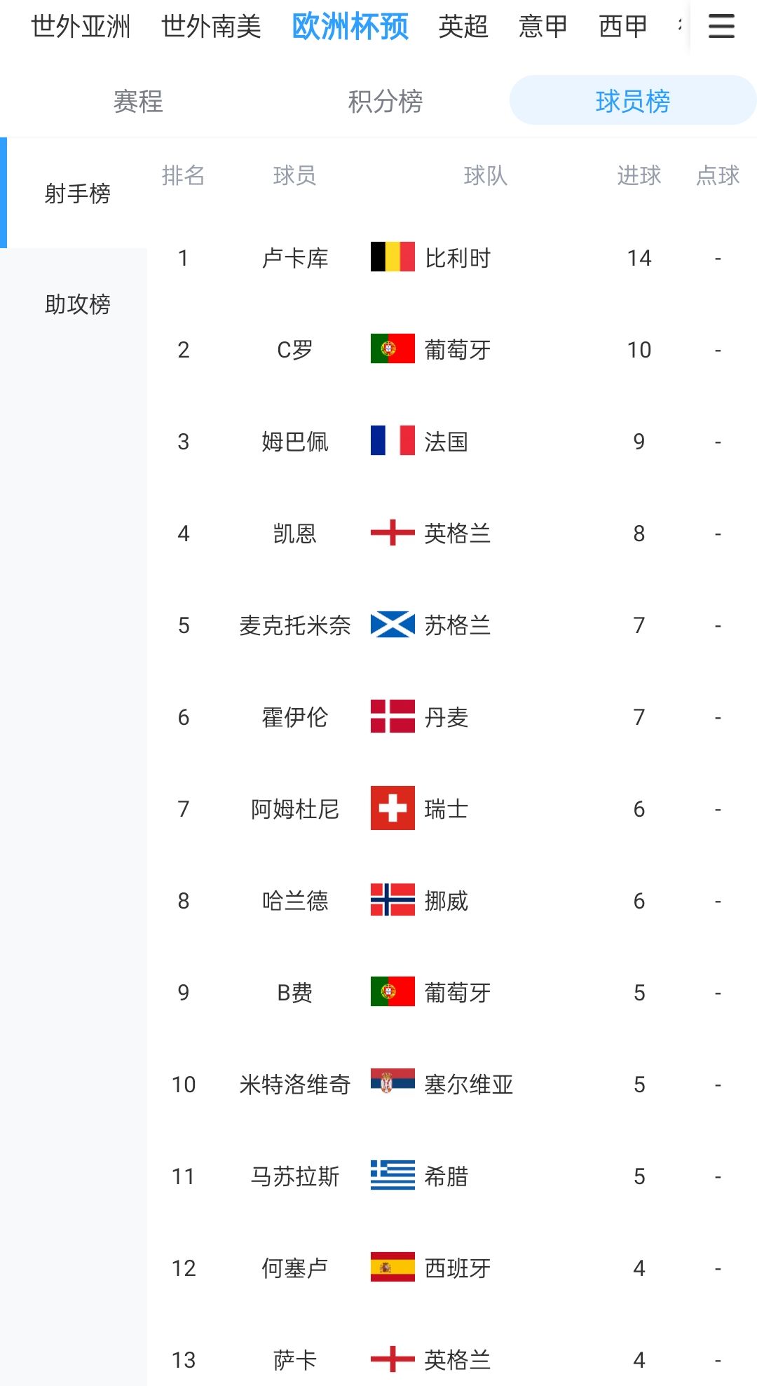
Task: Tap the Serbia flag icon
Action: (393, 1084)
